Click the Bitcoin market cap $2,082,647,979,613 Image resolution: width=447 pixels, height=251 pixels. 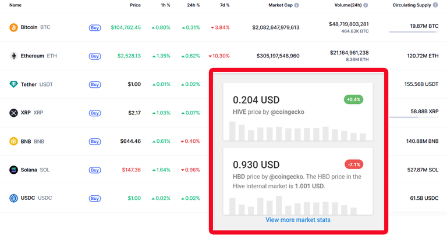[276, 28]
